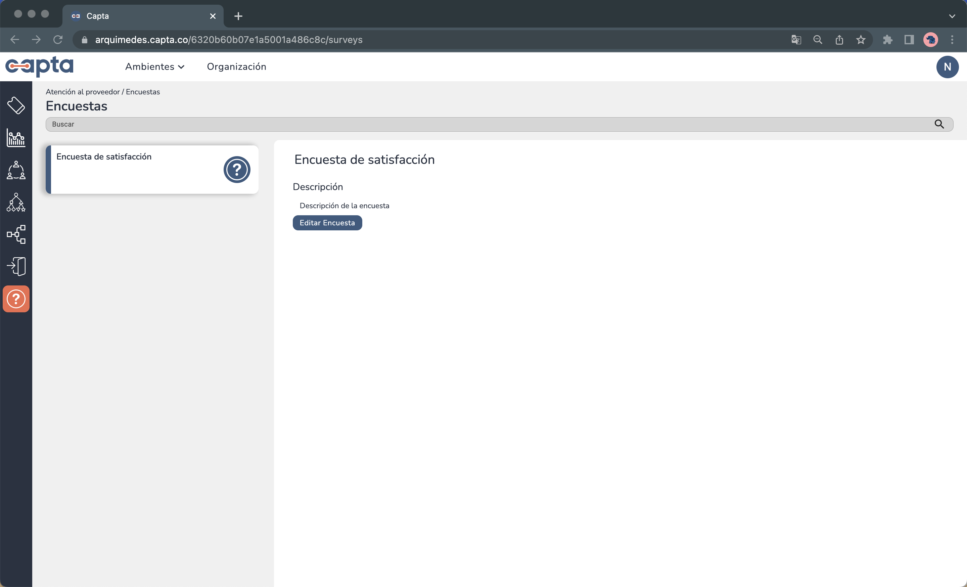Open the tickets tag icon in sidebar
The height and width of the screenshot is (587, 967).
point(16,105)
